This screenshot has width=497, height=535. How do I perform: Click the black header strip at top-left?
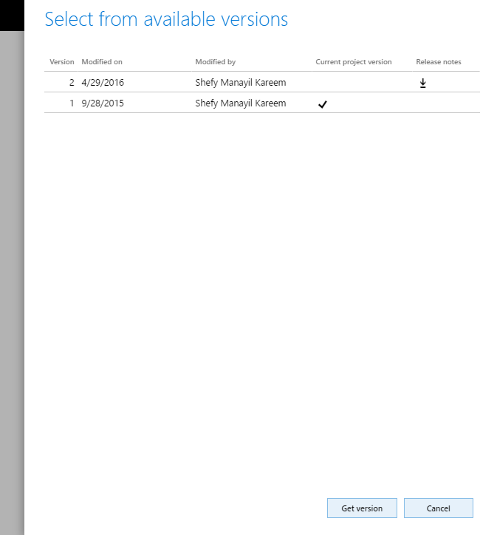(11, 15)
